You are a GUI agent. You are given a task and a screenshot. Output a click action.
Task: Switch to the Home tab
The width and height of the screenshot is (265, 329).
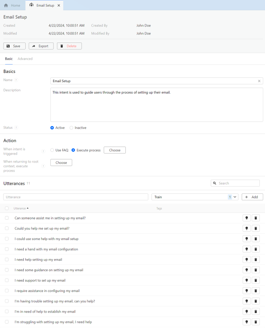[12, 5]
